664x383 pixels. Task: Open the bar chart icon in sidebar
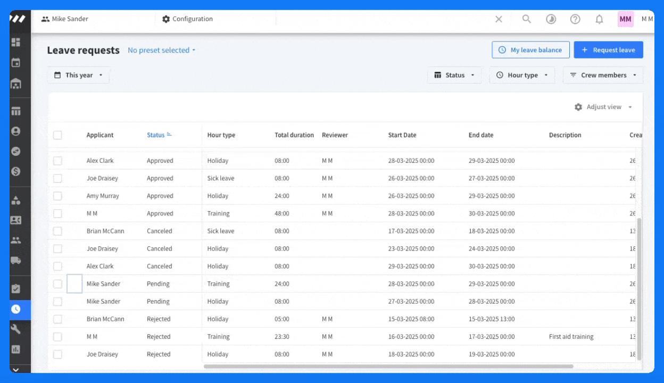16,349
